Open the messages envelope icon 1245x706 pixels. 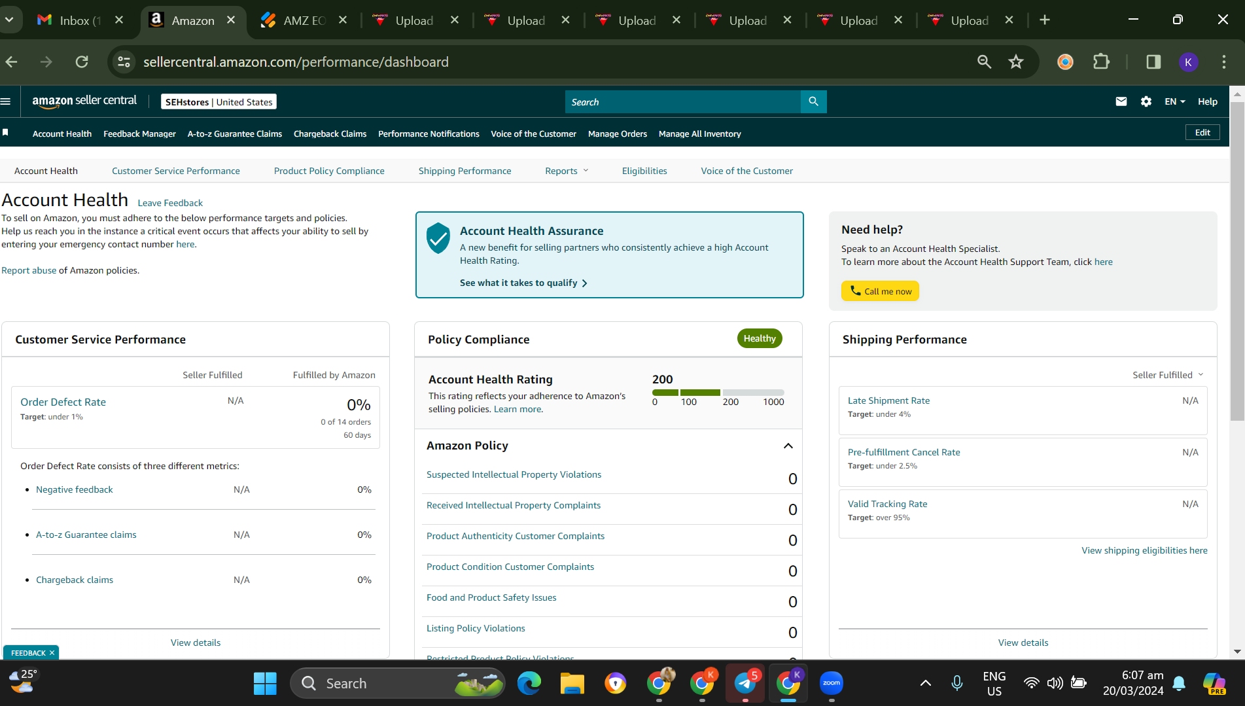(1121, 101)
